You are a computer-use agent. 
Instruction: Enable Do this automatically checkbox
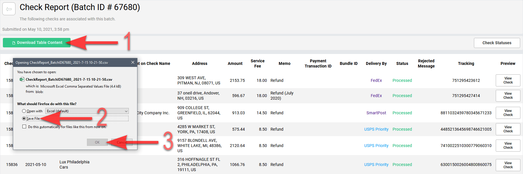(24, 127)
